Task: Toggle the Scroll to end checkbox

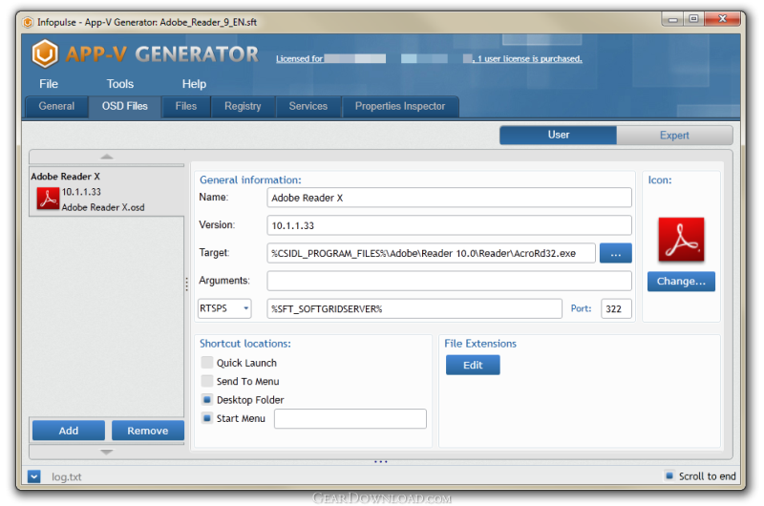Action: pyautogui.click(x=669, y=475)
